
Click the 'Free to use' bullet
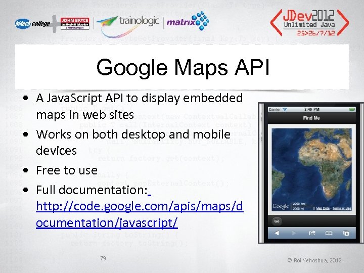pos(67,170)
